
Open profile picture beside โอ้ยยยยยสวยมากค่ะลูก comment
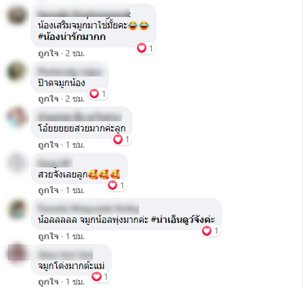coord(16,117)
